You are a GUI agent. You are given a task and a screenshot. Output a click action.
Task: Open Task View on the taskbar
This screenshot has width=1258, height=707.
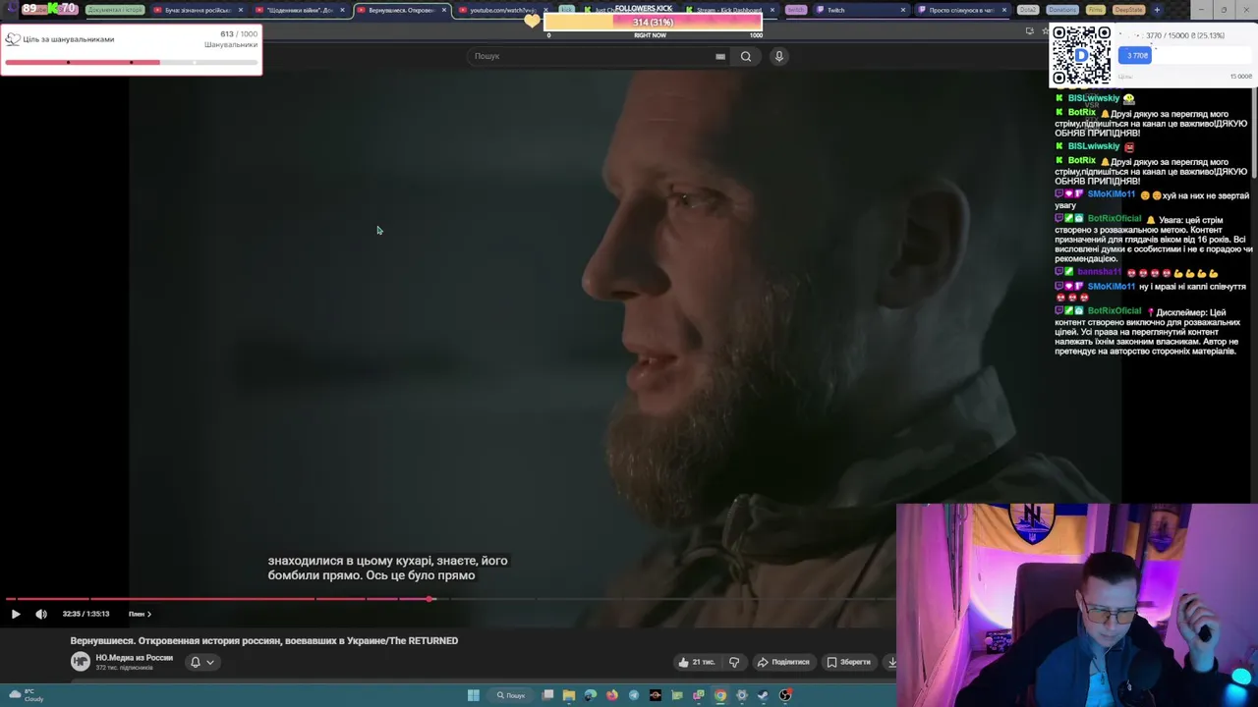click(547, 695)
